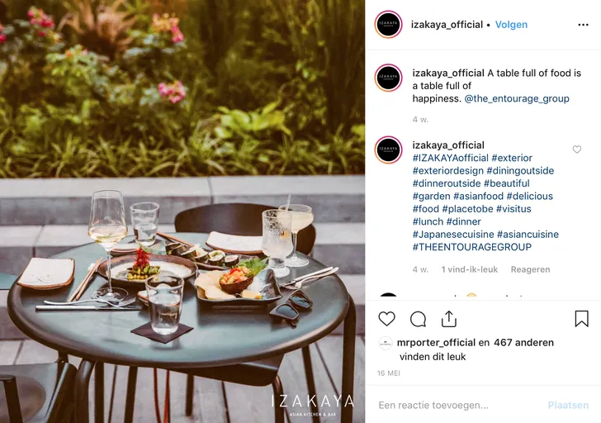Click the avatar beside the hashtag comment

388,150
